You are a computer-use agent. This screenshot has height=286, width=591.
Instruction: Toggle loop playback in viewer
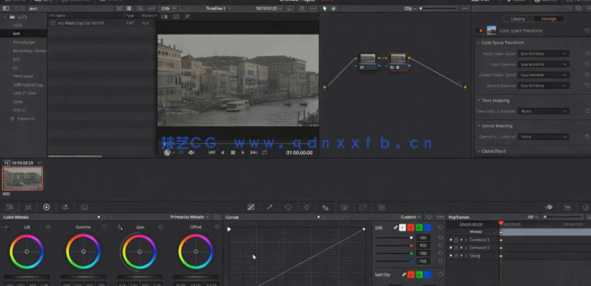[264, 152]
